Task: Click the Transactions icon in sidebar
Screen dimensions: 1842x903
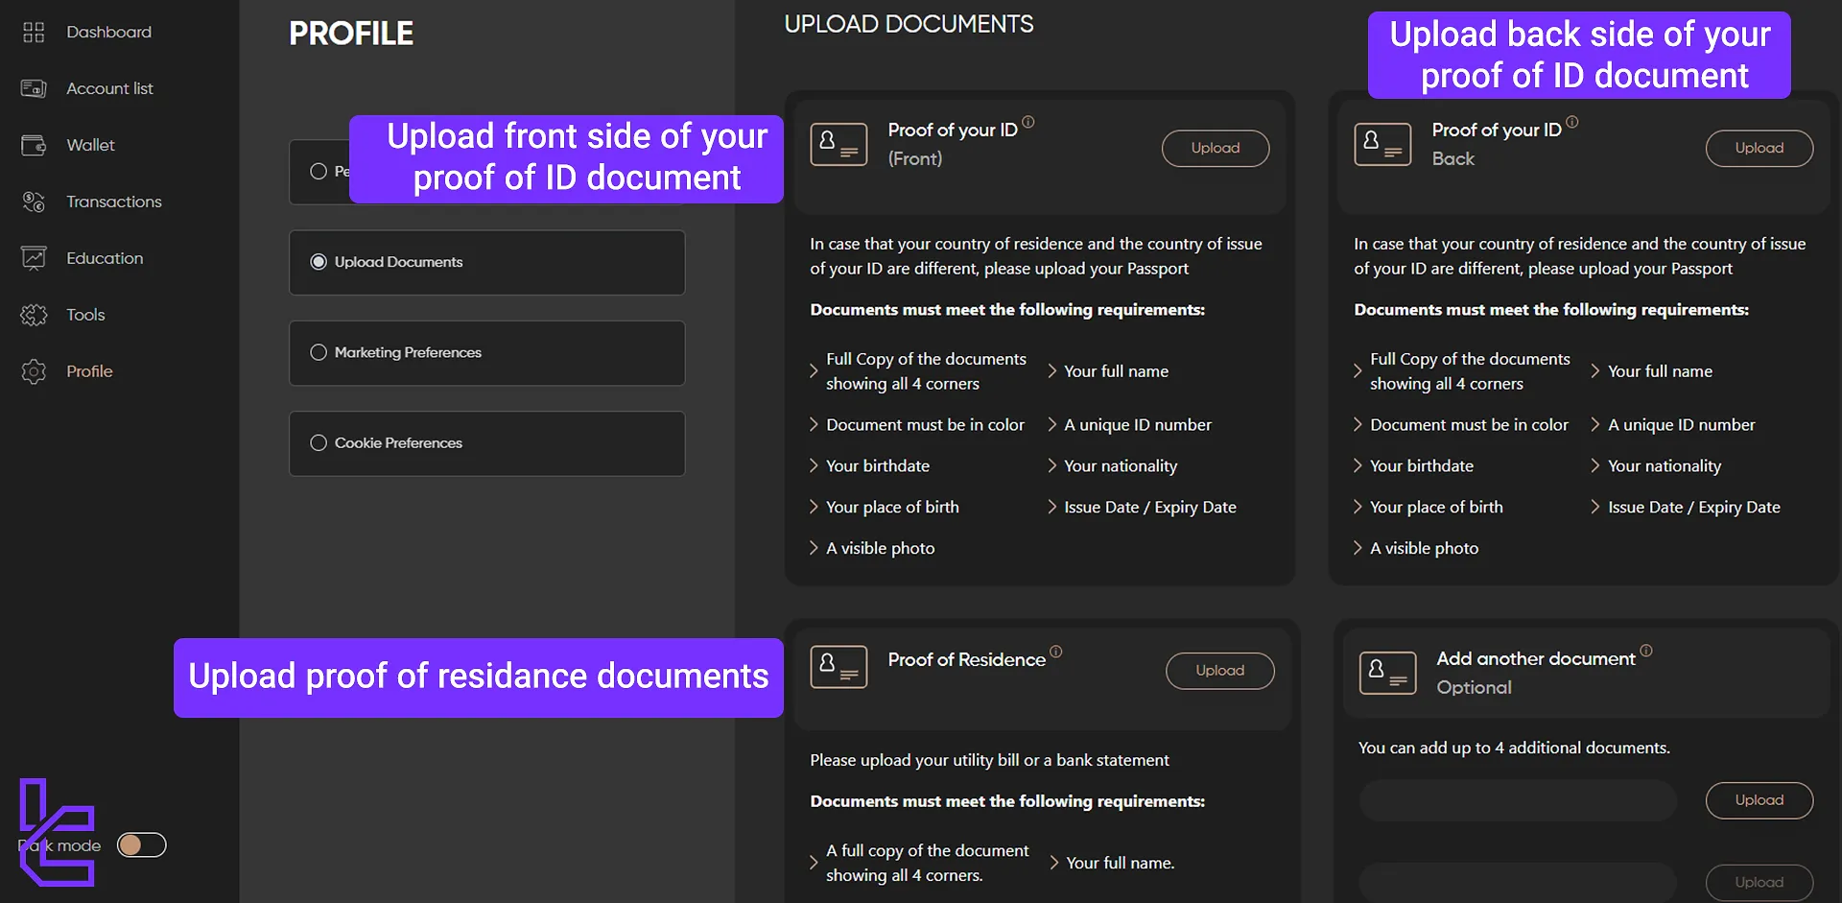Action: 34,202
